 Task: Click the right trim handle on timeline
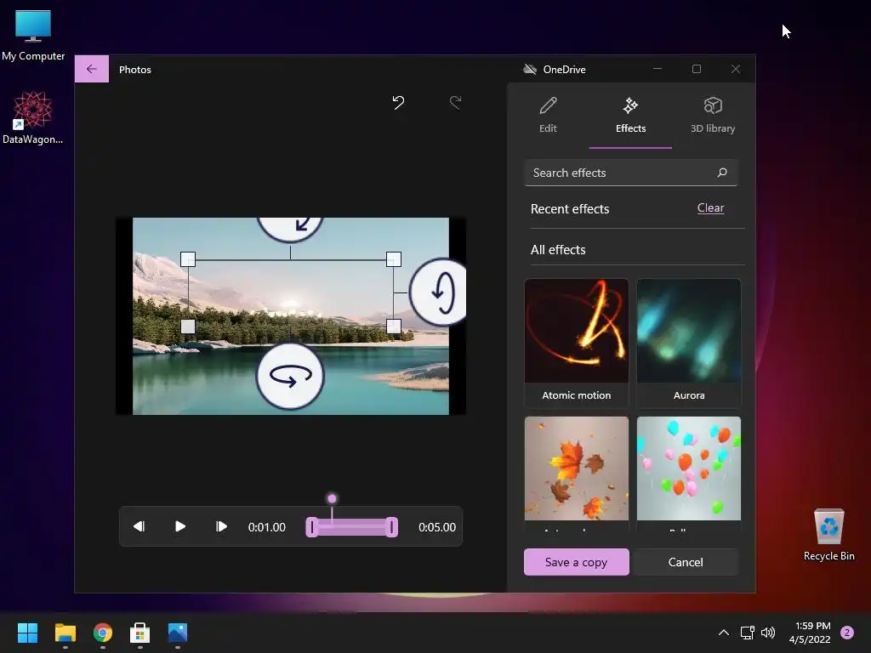(x=391, y=527)
